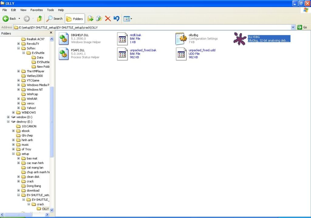Select the clean disk folder icon
Image resolution: width=311 pixels, height=218 pixels.
pos(24,177)
